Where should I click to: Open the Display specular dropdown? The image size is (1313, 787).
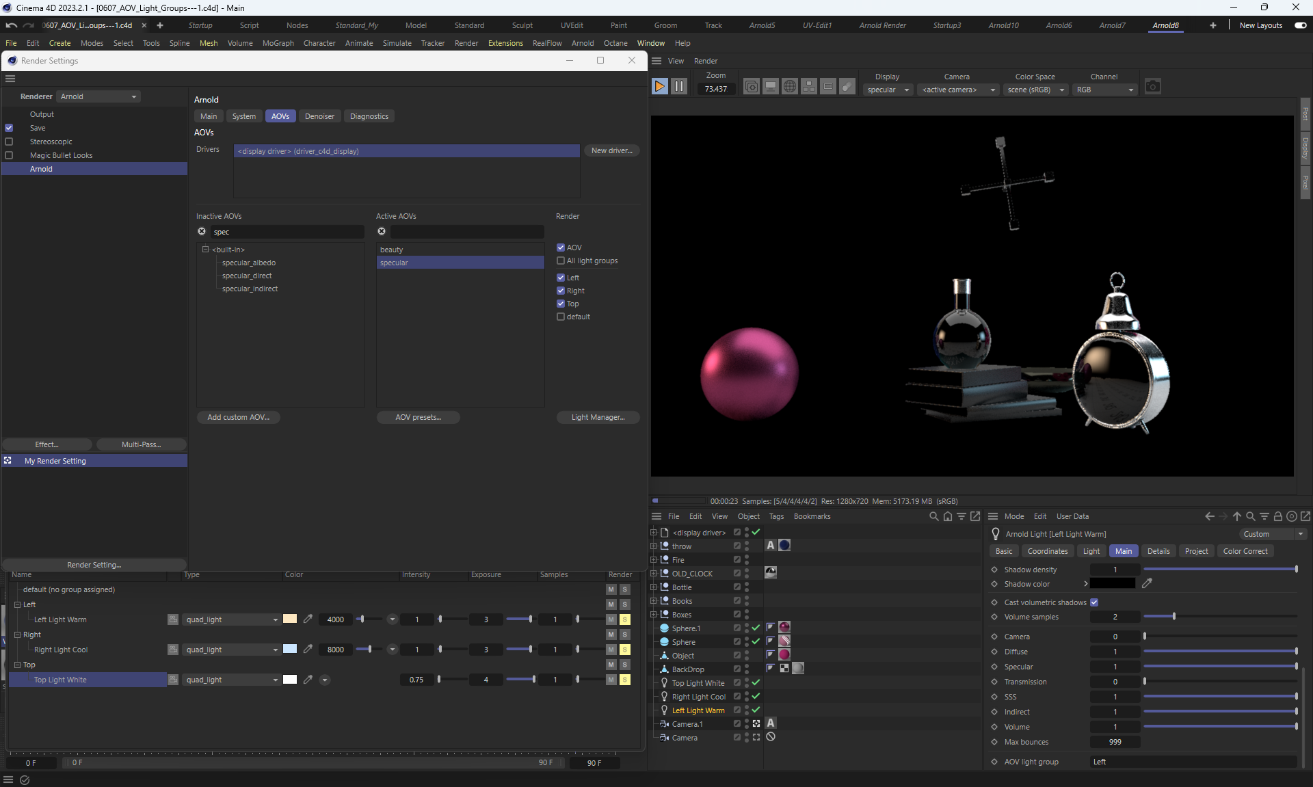click(888, 90)
